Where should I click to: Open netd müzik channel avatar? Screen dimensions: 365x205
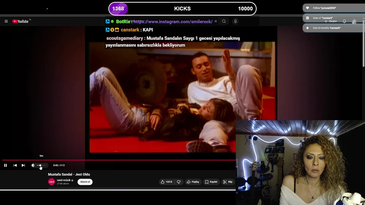(x=51, y=182)
